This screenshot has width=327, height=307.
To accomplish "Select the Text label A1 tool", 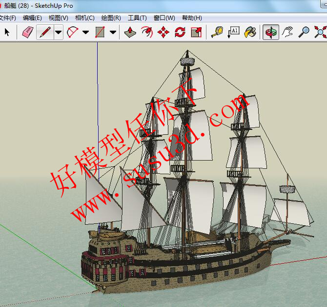I will pyautogui.click(x=233, y=32).
